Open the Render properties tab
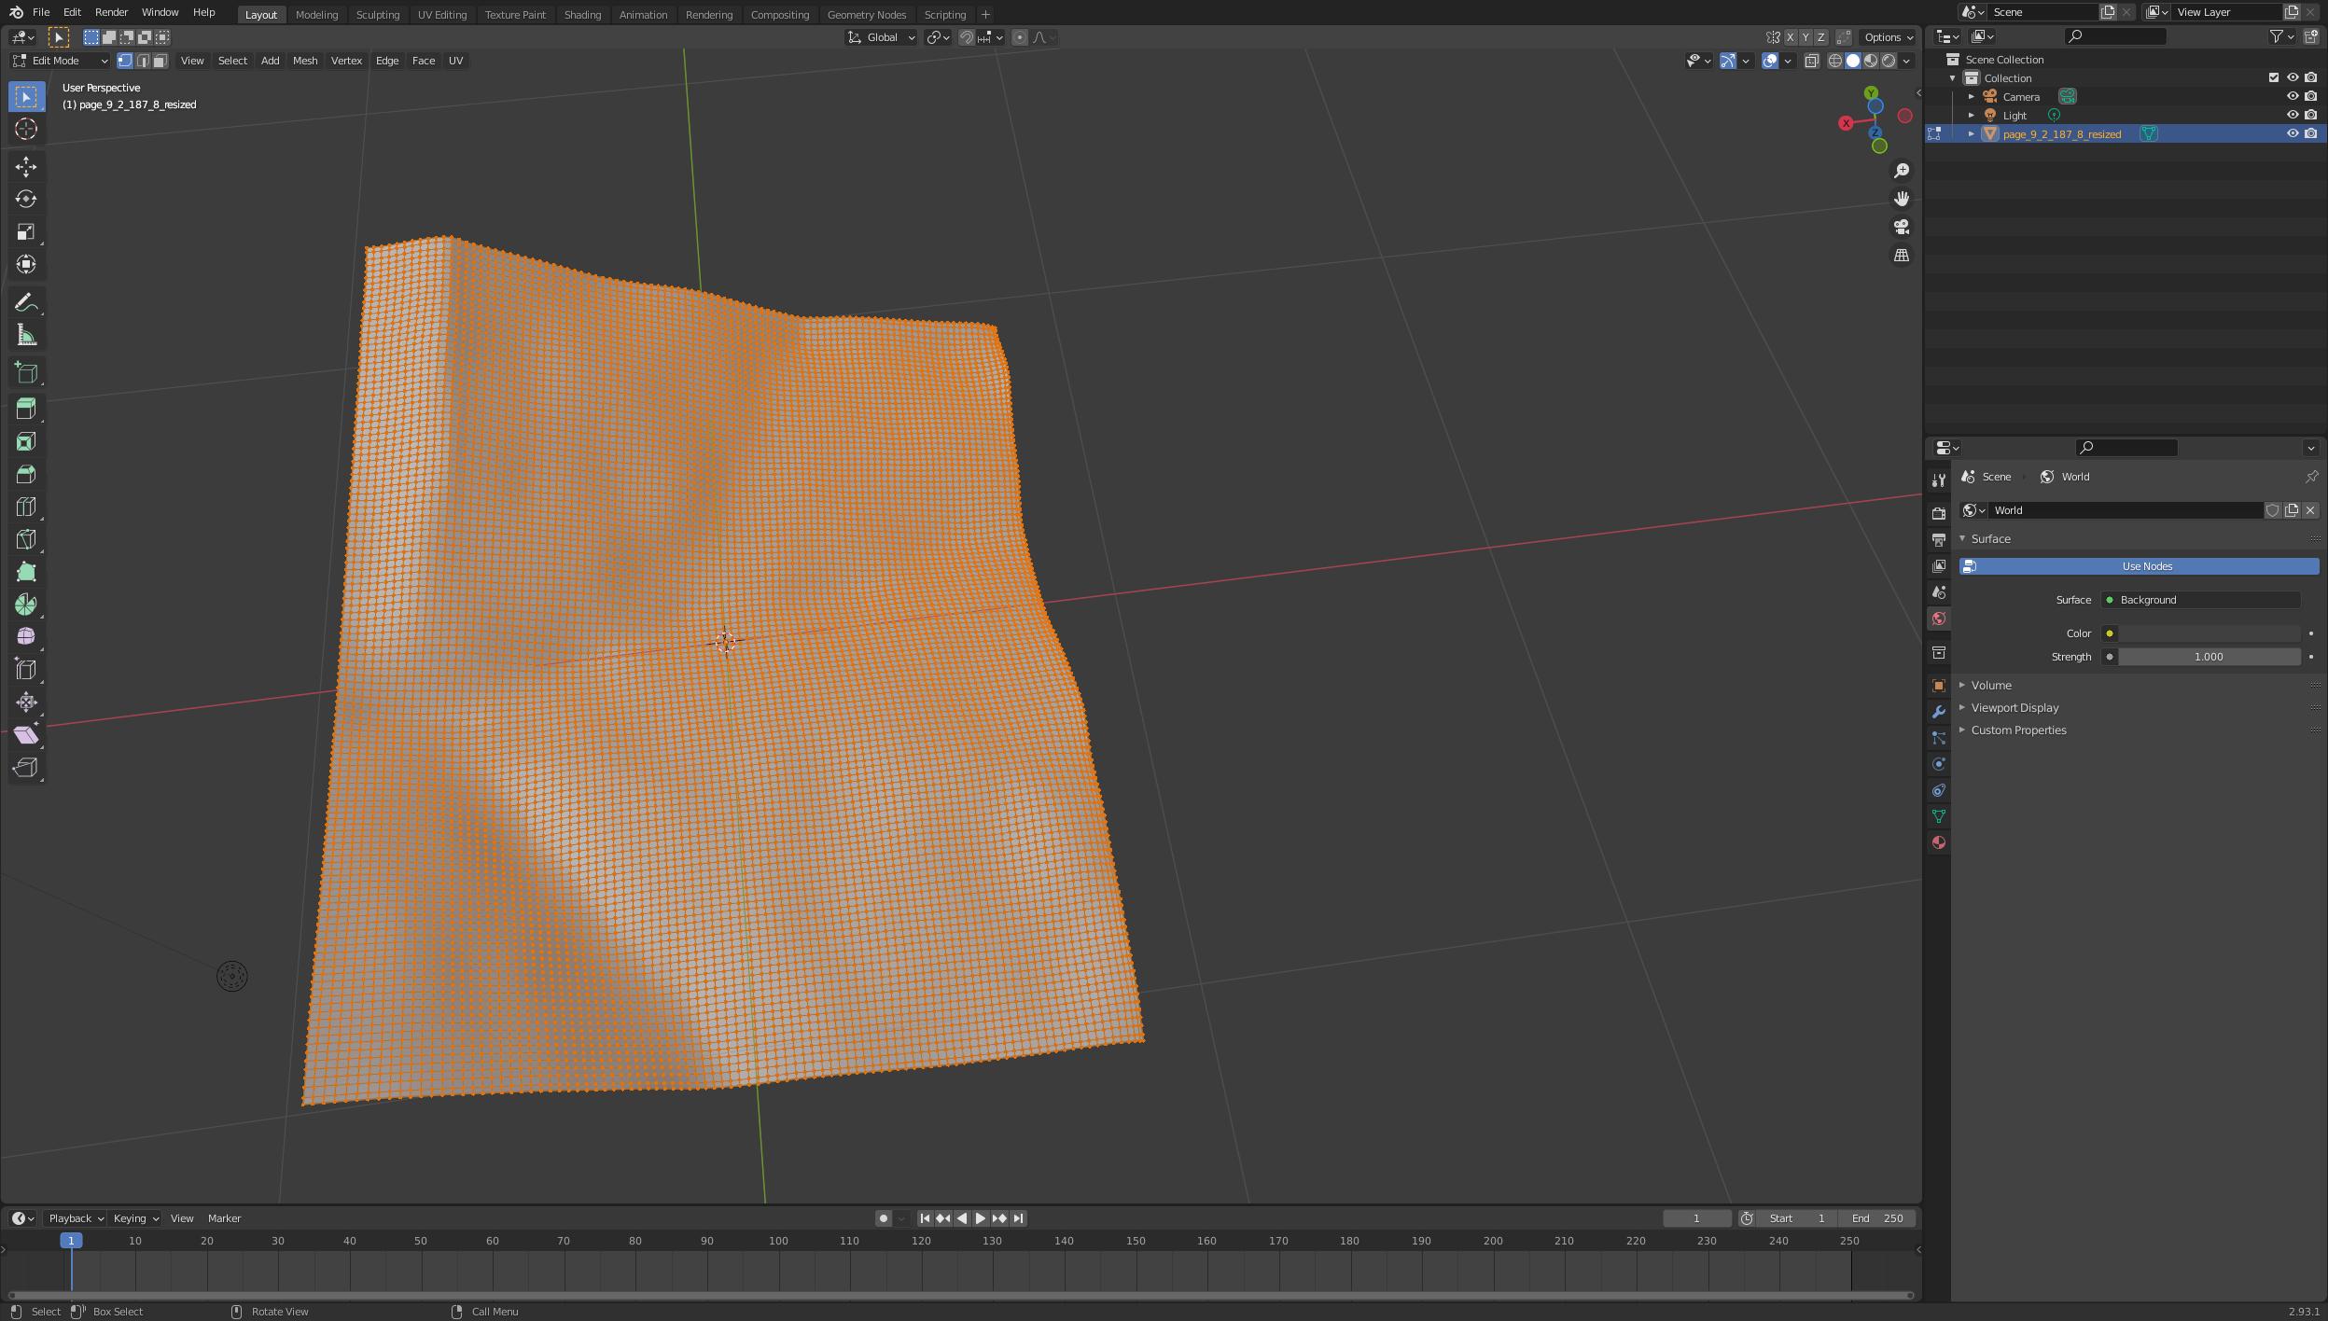The width and height of the screenshot is (2328, 1321). 1938,513
